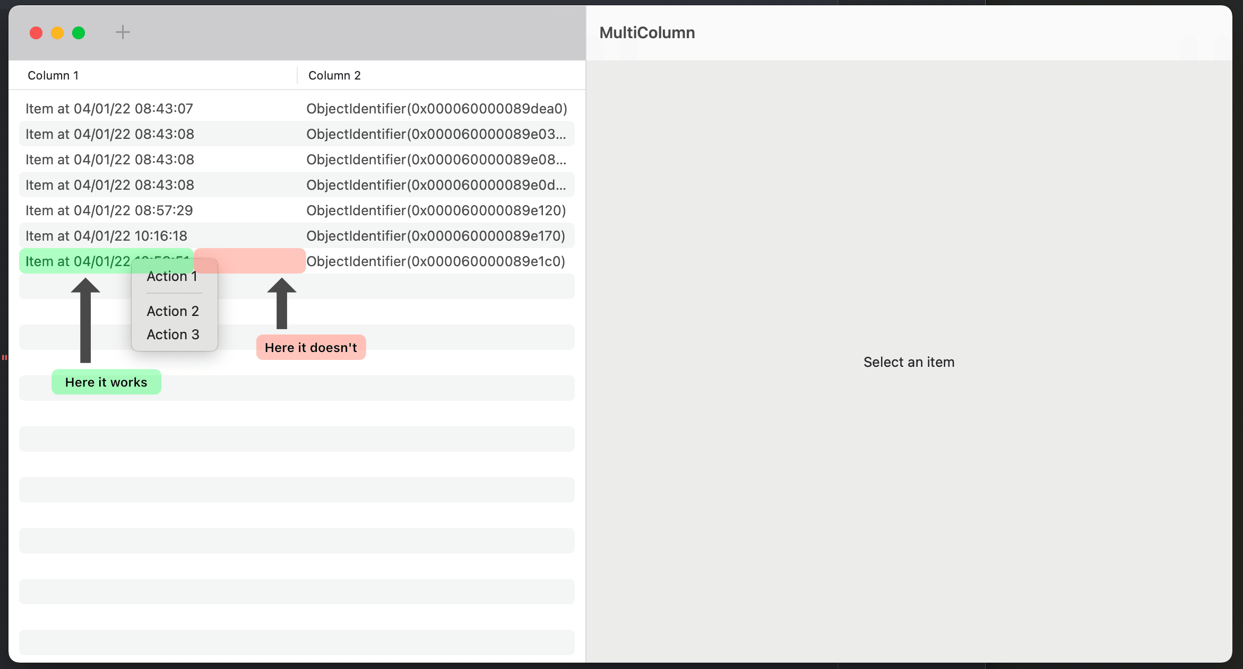Click the red close window button
This screenshot has width=1243, height=669.
(x=36, y=33)
